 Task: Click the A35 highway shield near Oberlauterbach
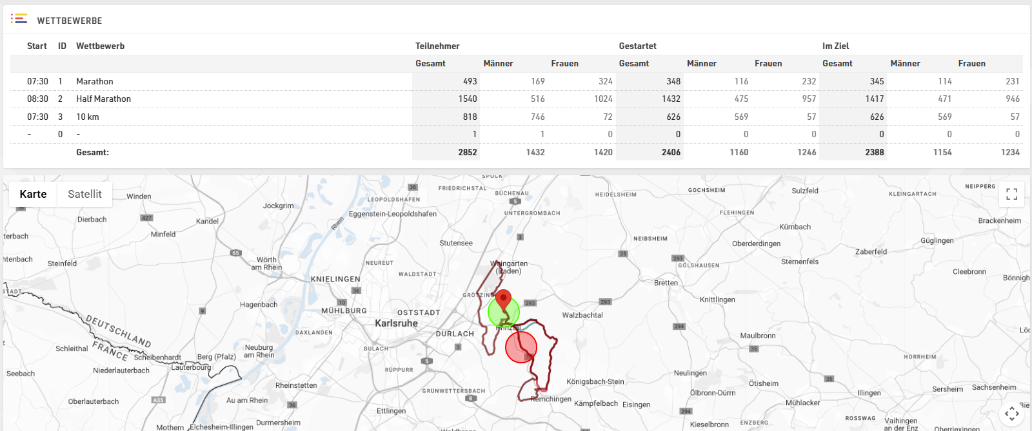[158, 400]
